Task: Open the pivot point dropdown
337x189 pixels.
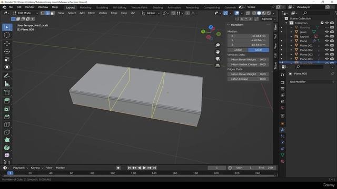Action: tap(166, 13)
